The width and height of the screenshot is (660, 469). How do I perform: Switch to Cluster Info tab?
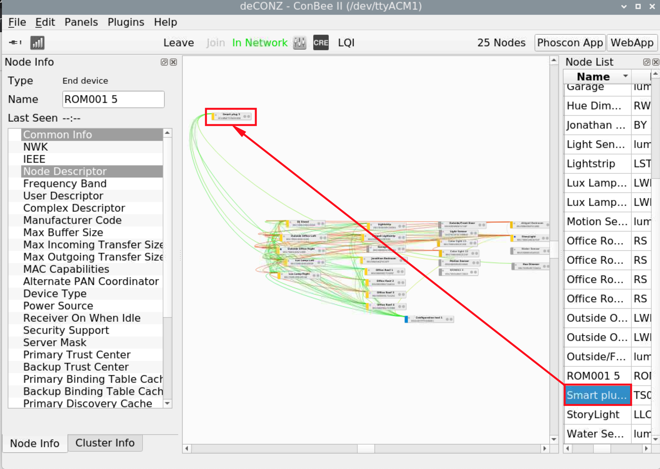click(x=105, y=443)
